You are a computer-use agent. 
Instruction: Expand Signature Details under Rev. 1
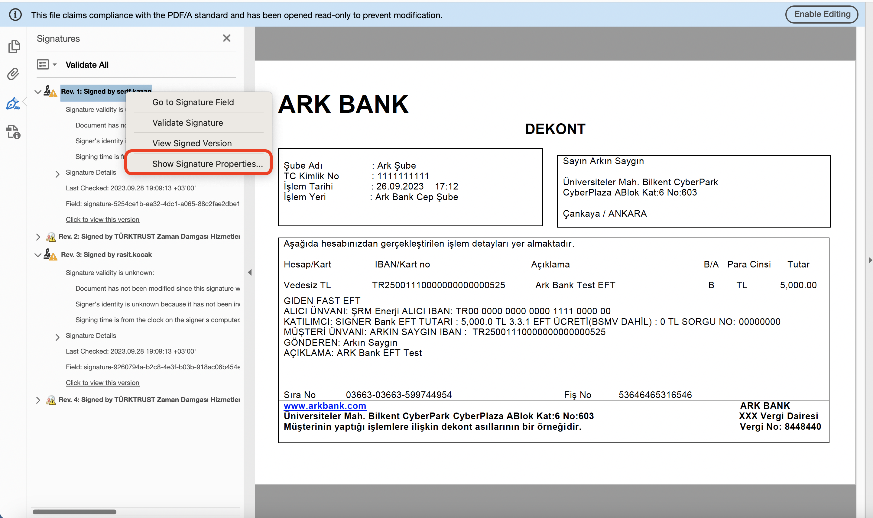(58, 173)
